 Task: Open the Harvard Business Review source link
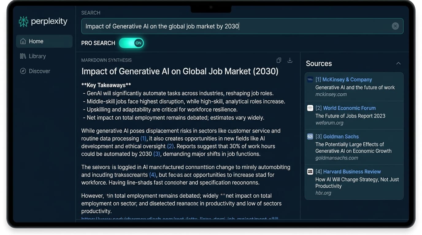tap(348, 172)
